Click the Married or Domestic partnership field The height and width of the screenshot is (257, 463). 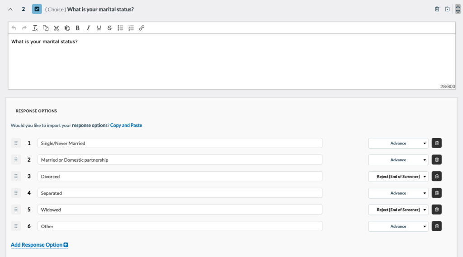180,159
